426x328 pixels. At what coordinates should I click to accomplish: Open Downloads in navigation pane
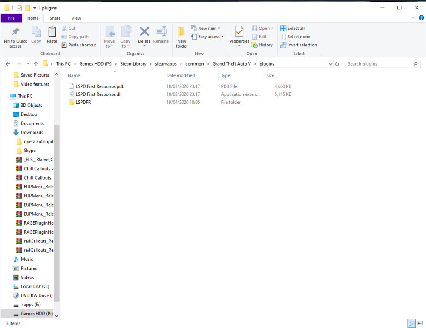32,132
